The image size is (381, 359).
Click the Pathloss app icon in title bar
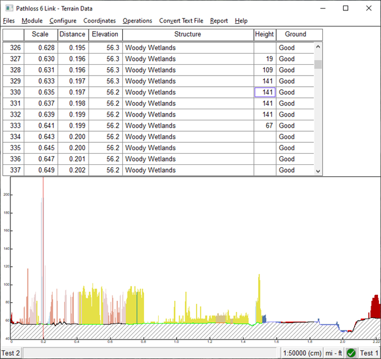tap(8, 8)
